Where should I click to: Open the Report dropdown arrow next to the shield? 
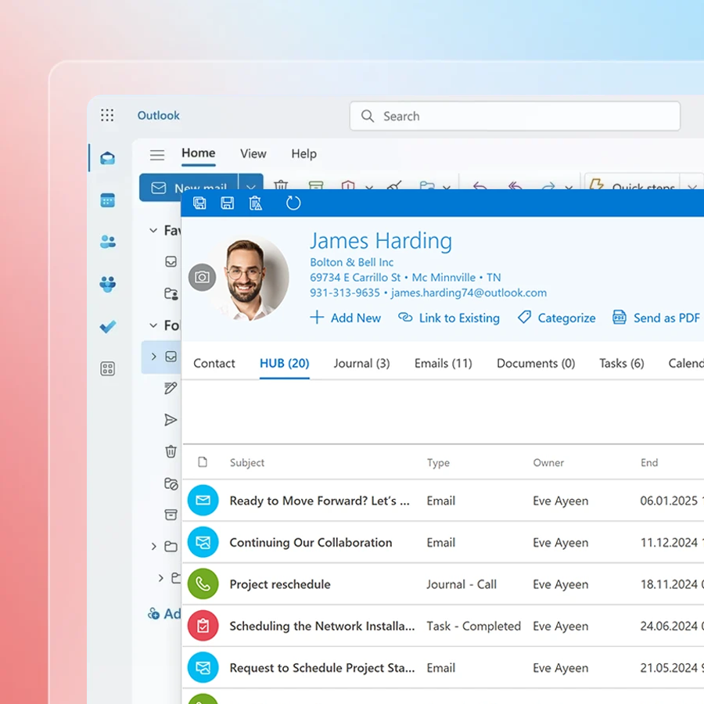point(369,187)
